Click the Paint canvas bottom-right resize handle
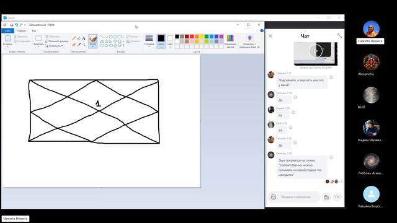 click(201, 187)
